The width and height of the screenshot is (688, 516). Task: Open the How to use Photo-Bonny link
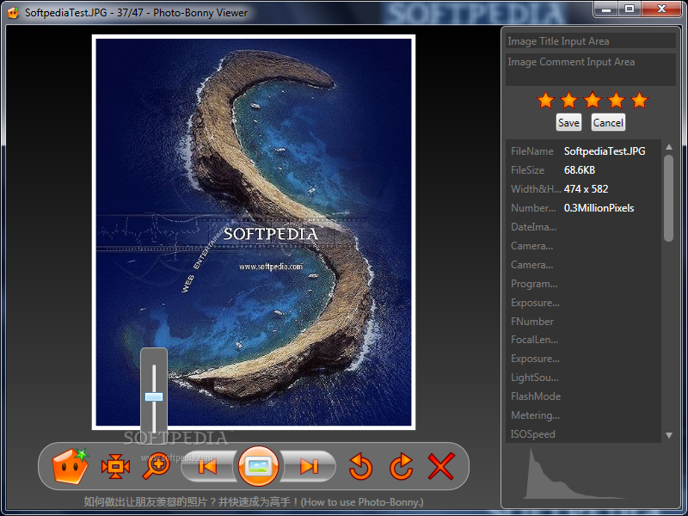[x=253, y=502]
